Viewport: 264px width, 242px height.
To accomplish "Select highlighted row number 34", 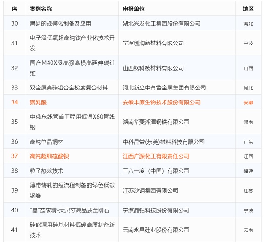I will 15,102.
